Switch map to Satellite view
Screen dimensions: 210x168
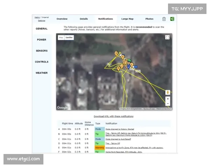[69, 37]
